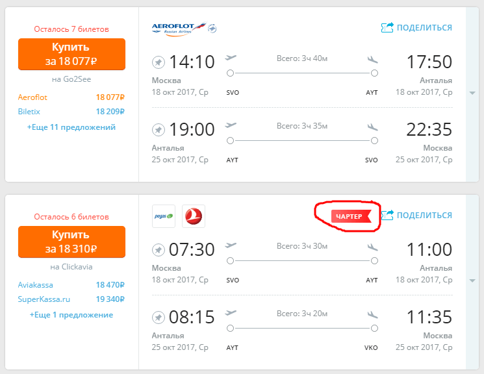Open Biletix offer for 18 209₽
Screen dimensions: 484x374
[71, 112]
